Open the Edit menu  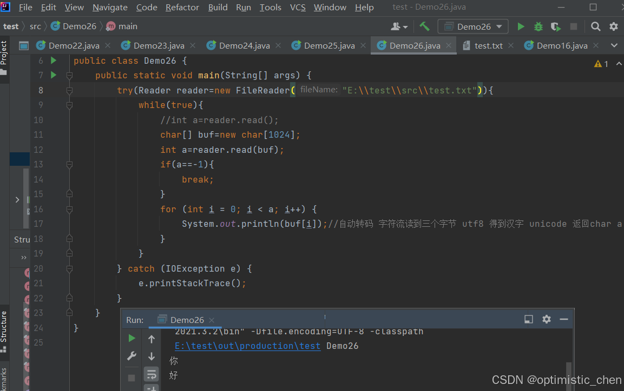[x=49, y=7]
